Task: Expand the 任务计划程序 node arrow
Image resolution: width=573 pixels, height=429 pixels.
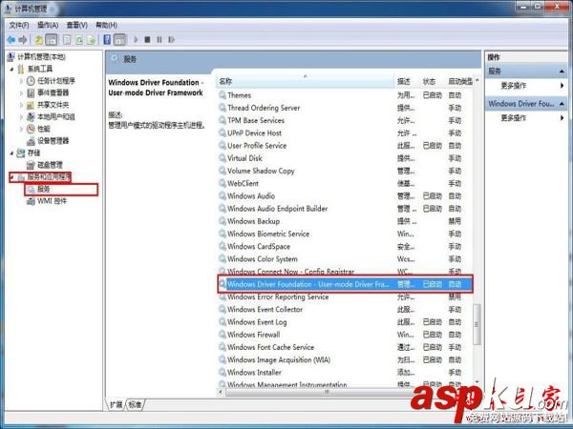Action: click(x=21, y=81)
